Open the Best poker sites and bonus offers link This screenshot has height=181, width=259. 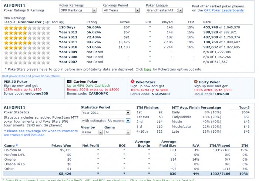tap(31, 76)
